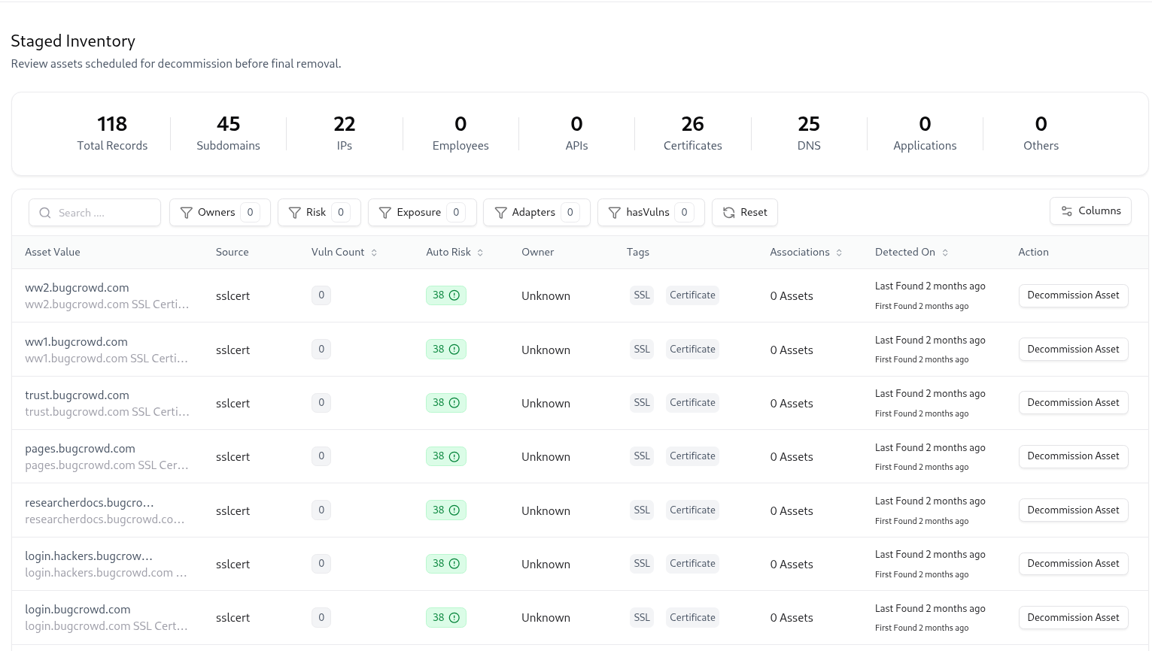This screenshot has height=651, width=1152.
Task: Click risk info icon for pages.bugcrowd.com
Action: pos(454,456)
